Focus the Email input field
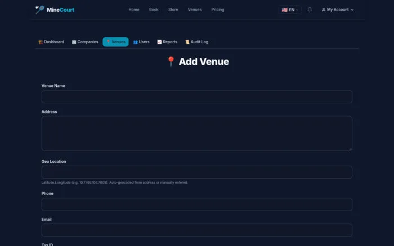 (197, 230)
